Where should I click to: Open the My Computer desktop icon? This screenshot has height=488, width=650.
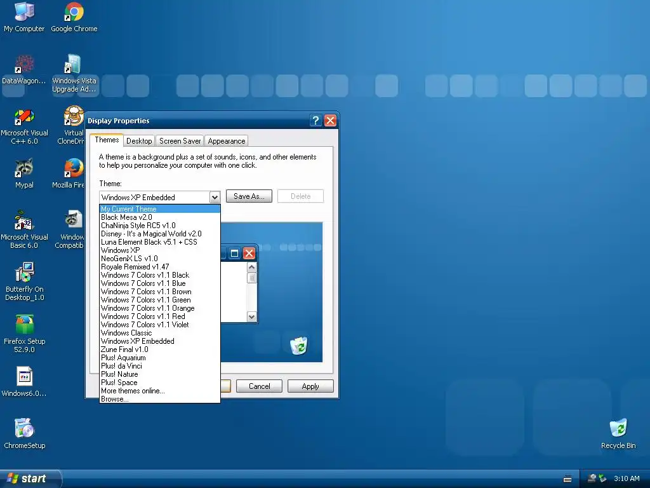click(24, 17)
